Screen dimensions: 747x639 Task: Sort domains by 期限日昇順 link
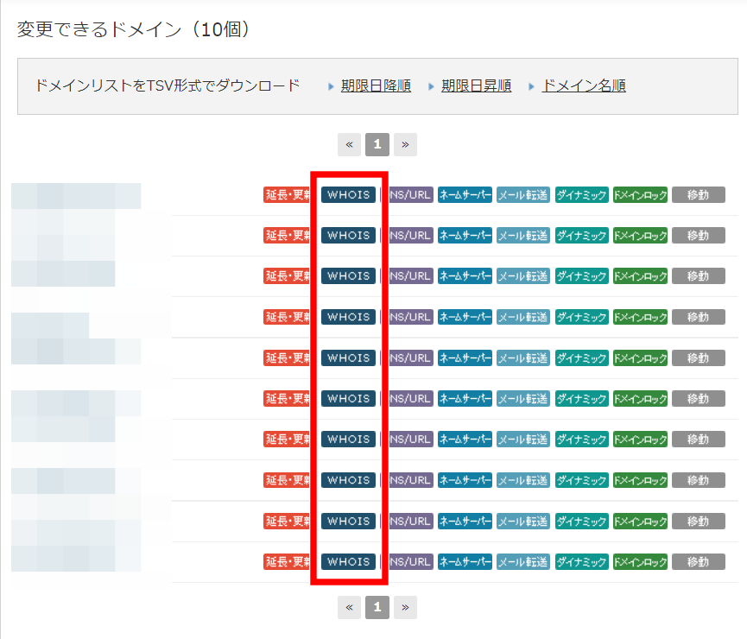(x=477, y=85)
